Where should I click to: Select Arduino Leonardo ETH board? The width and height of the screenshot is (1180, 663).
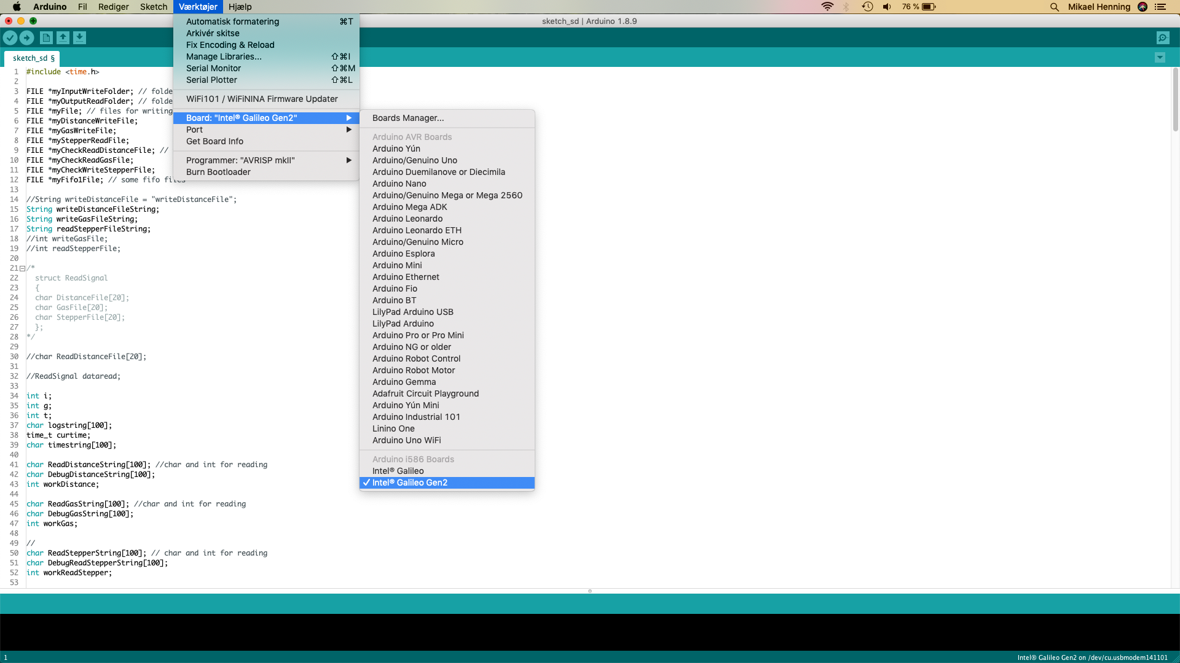[447, 230]
